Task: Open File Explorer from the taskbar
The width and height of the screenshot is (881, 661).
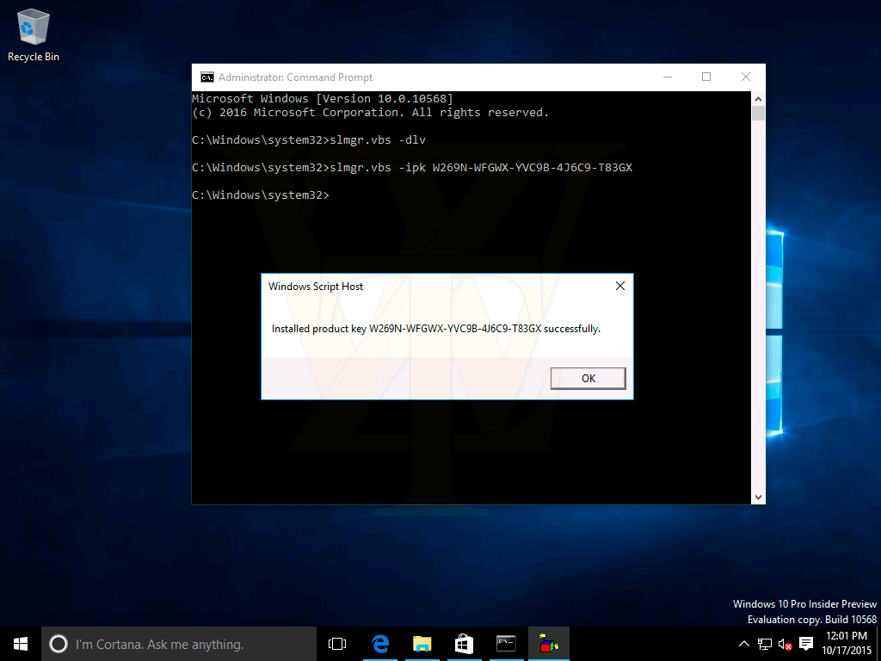Action: 422,643
